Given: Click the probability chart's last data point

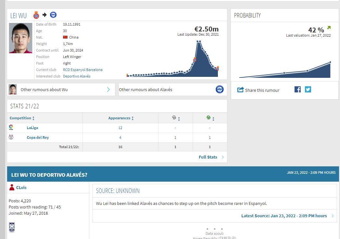Looking at the screenshot, I should tap(330, 62).
